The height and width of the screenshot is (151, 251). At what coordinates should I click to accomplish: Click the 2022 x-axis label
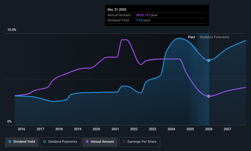click(x=134, y=129)
